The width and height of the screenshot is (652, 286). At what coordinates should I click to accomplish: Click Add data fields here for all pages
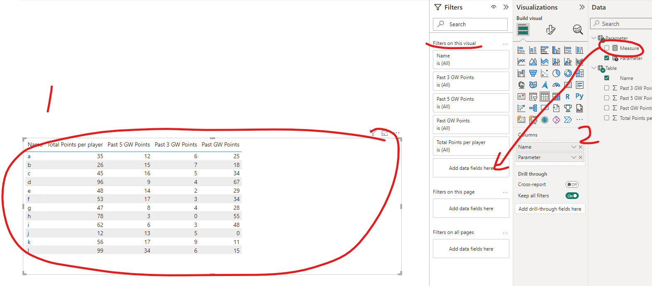tap(471, 249)
